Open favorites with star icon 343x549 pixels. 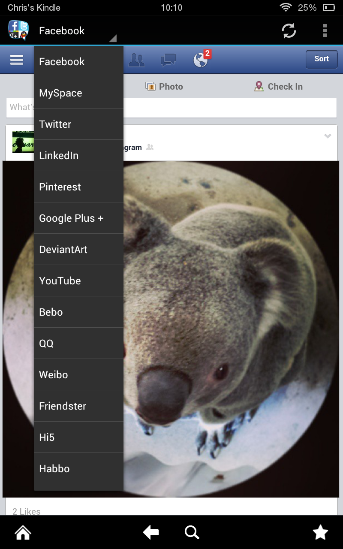(320, 533)
